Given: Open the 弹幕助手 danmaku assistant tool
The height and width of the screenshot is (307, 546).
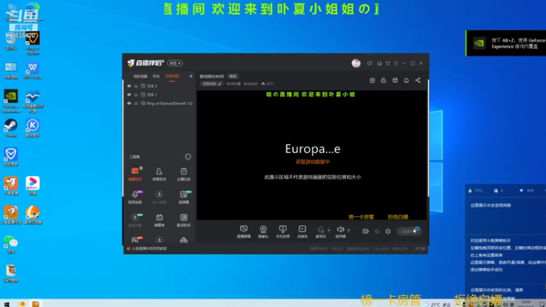Looking at the screenshot, I should [135, 174].
